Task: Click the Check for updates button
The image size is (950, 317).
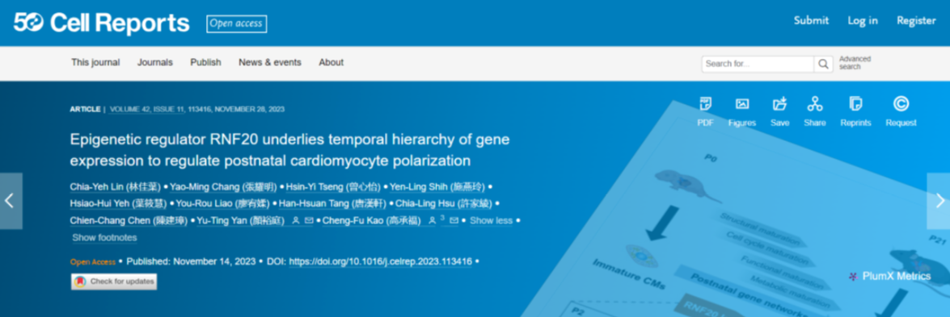Action: point(114,282)
